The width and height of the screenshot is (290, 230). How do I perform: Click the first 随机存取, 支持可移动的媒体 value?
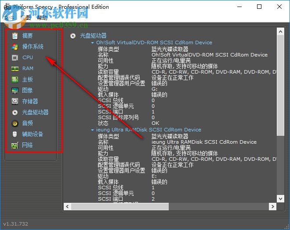(x=185, y=66)
